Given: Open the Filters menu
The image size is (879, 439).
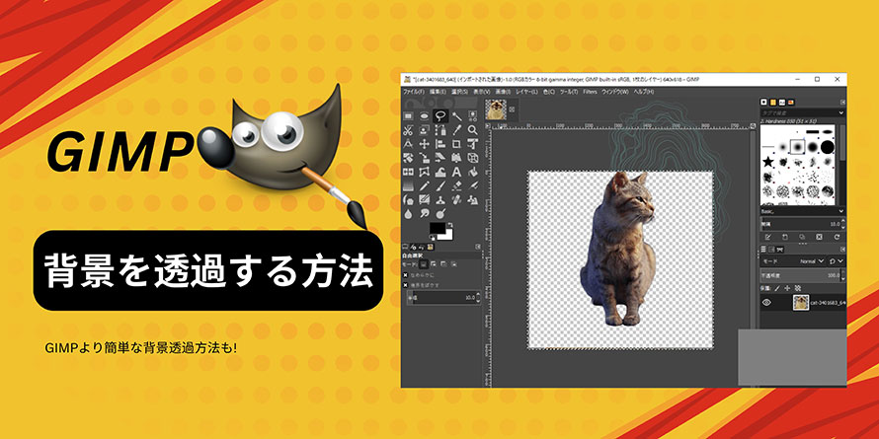Looking at the screenshot, I should coord(590,92).
